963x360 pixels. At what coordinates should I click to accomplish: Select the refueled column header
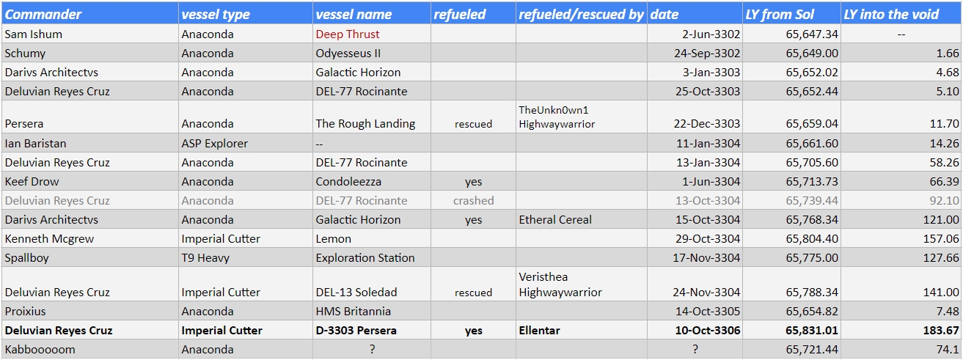473,13
